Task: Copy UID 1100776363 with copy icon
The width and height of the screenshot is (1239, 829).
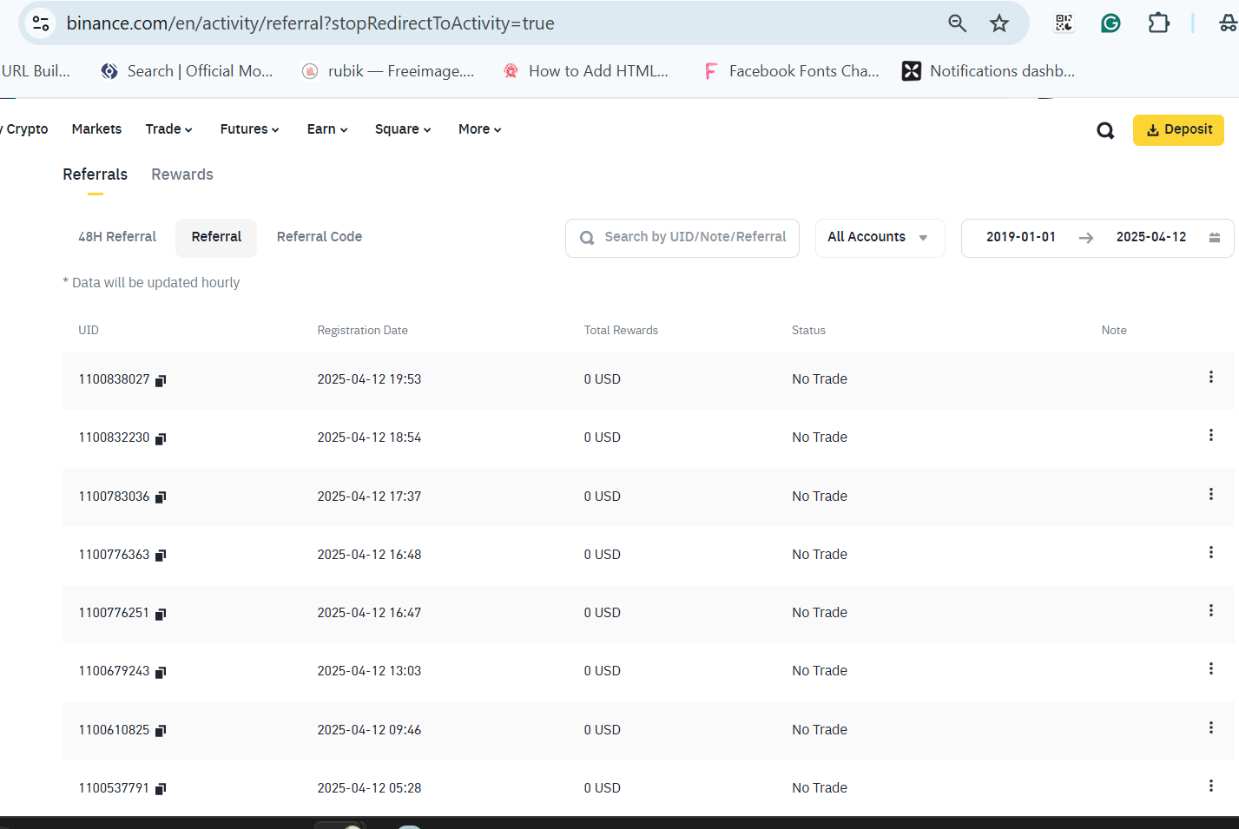Action: point(161,555)
